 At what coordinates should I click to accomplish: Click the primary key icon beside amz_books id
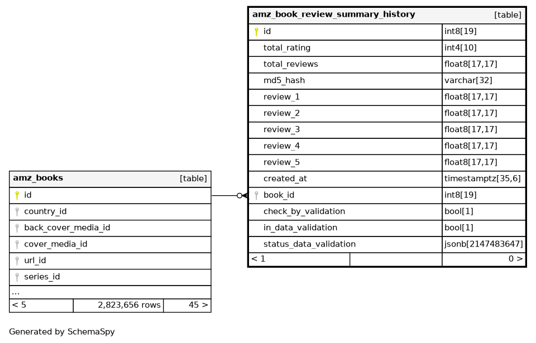pos(17,196)
